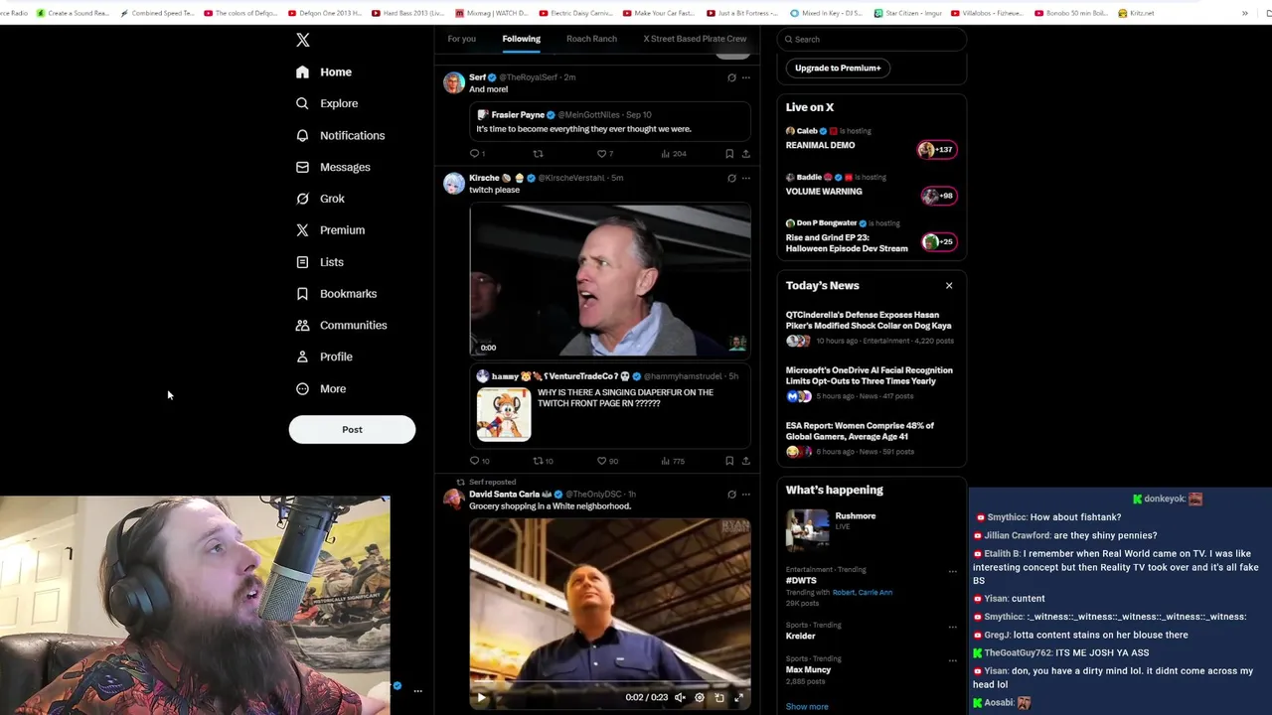Open more options for Max Muncy trend
Image resolution: width=1272 pixels, height=715 pixels.
point(952,660)
